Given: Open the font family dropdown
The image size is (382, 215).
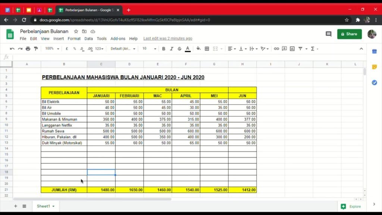Looking at the screenshot, I should 123,49.
